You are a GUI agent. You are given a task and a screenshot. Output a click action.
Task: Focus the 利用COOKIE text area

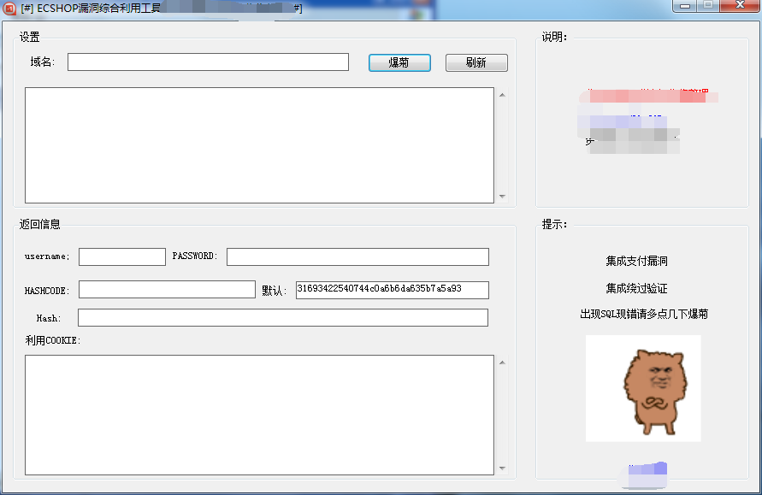259,415
